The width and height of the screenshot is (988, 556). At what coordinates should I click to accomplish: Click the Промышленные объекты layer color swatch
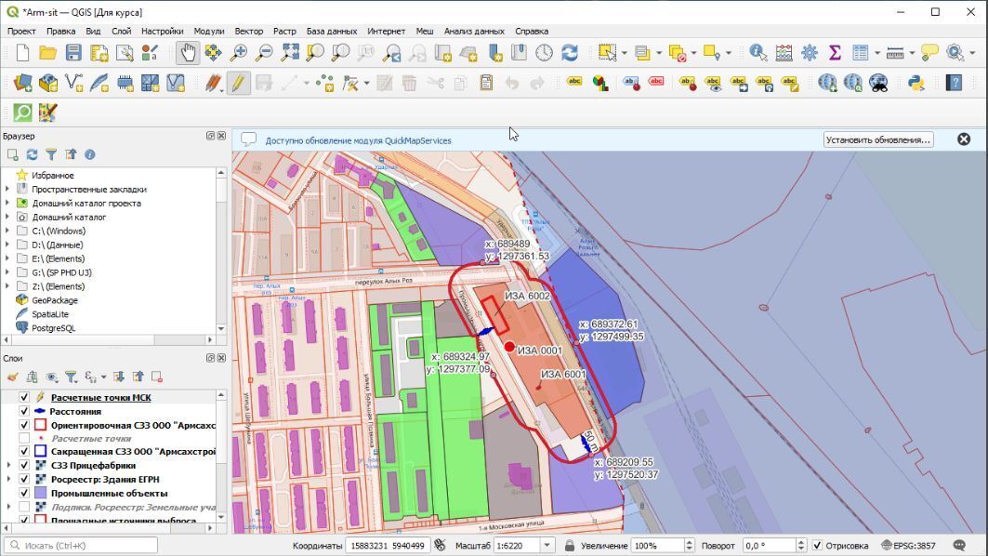40,493
